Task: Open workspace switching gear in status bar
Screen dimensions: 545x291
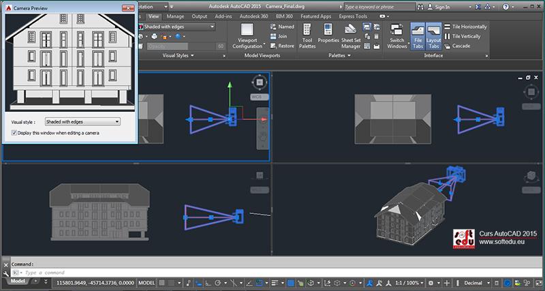Action: point(431,283)
